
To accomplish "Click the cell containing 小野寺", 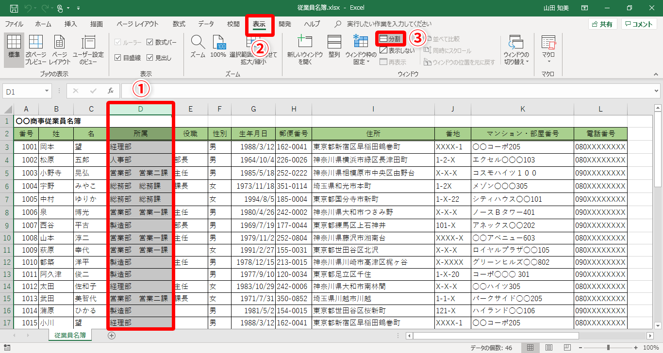I will (56, 173).
